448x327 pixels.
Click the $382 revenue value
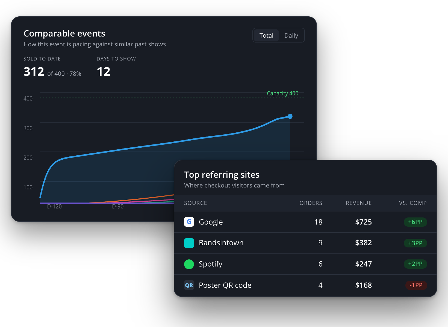coord(363,243)
